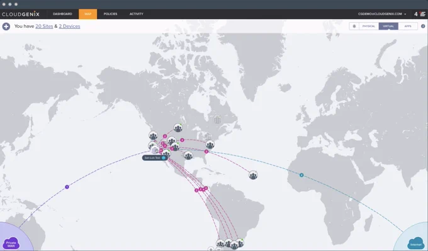428x251 pixels.
Task: Select the branch site icon in the Pacific Northwest
Action: [153, 135]
